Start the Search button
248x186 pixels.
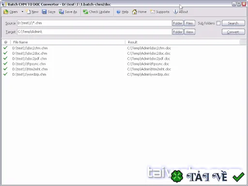(x=233, y=23)
